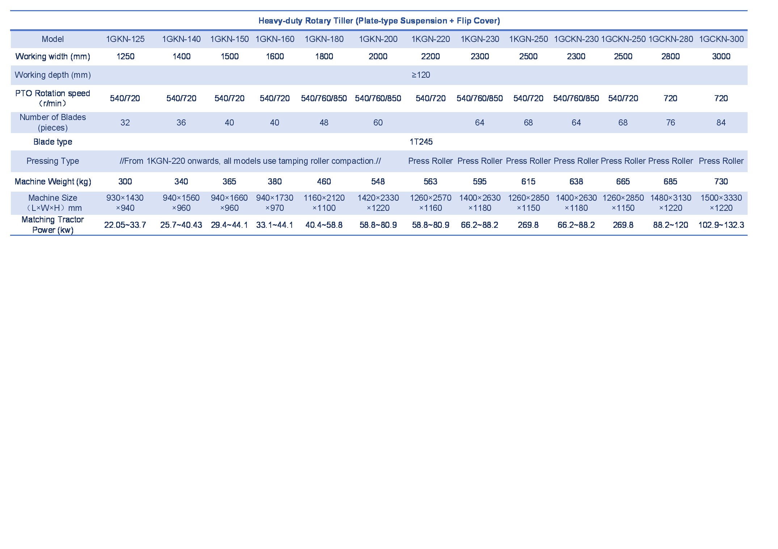Image resolution: width=778 pixels, height=549 pixels.
Task: Click the Working depth value ≥120
Action: point(422,75)
